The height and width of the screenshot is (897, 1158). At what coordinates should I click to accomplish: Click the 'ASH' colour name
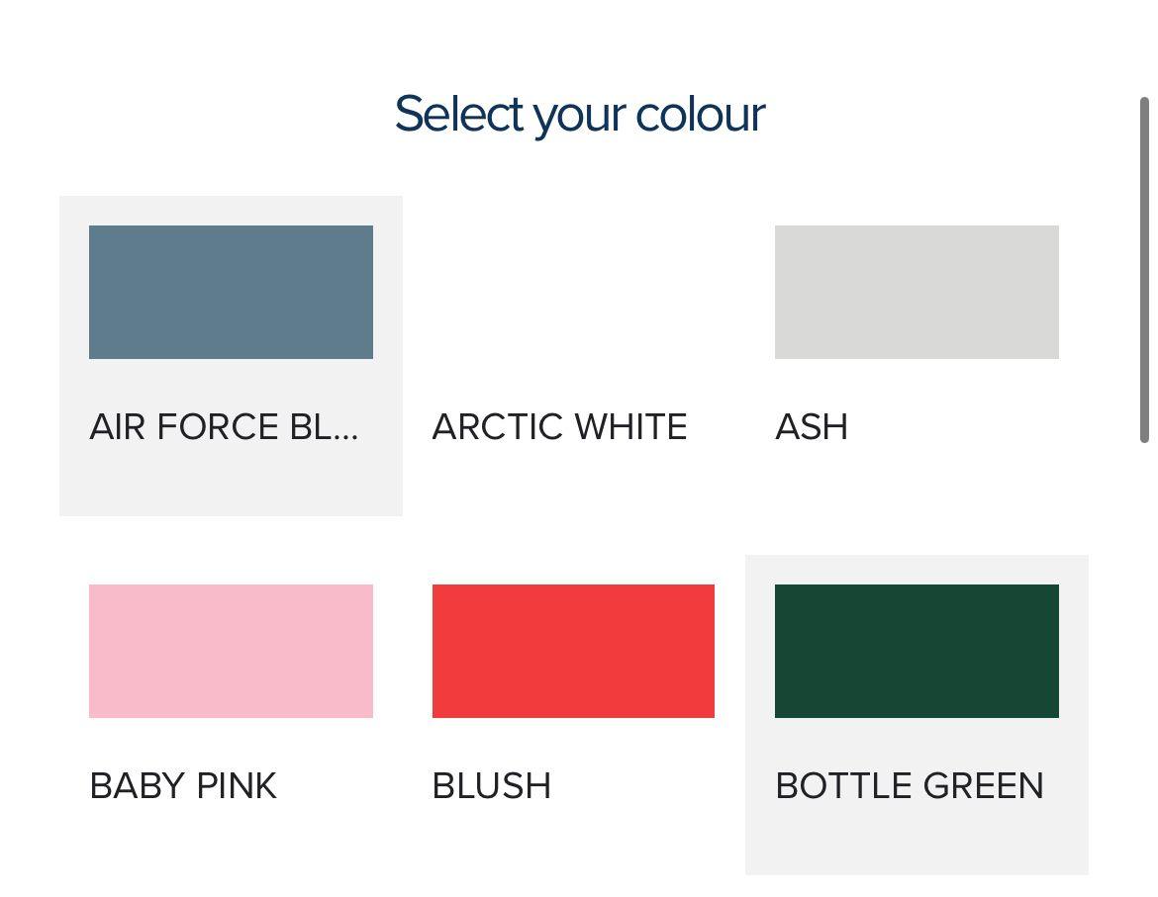click(x=812, y=427)
